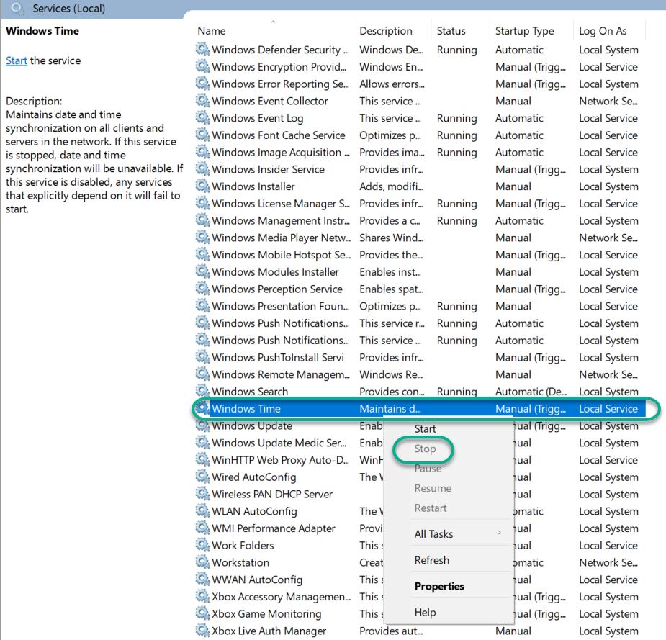666x640 pixels.
Task: Click the Windows Search service gear icon
Action: [202, 391]
